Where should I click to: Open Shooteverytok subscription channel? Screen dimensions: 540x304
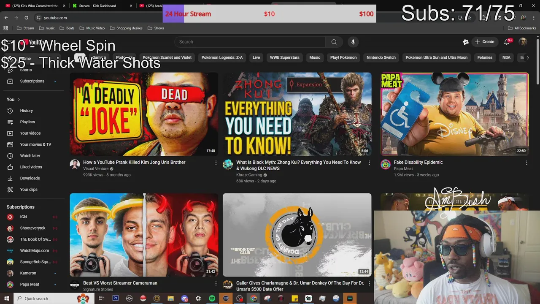32,228
